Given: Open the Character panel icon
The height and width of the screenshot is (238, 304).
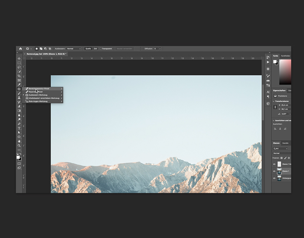Looking at the screenshot, I should [x=268, y=92].
